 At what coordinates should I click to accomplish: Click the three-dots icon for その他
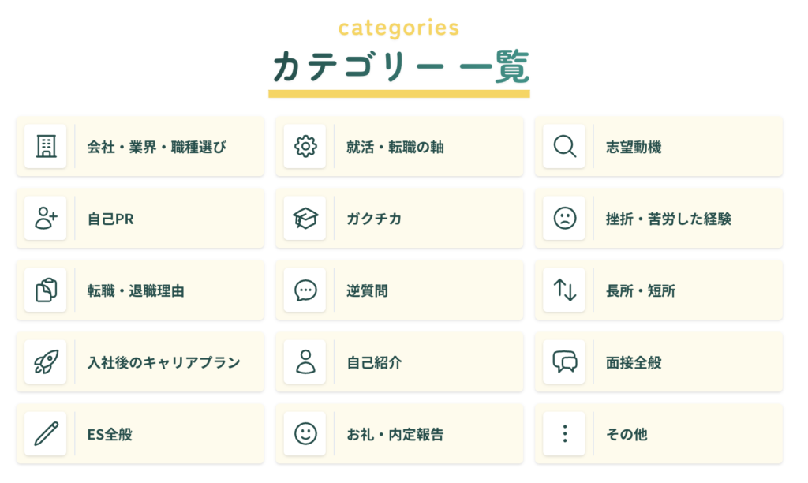[x=565, y=434]
